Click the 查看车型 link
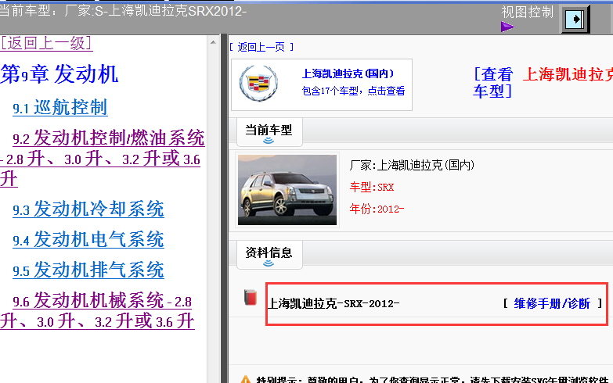Image resolution: width=613 pixels, height=383 pixels. [493, 82]
